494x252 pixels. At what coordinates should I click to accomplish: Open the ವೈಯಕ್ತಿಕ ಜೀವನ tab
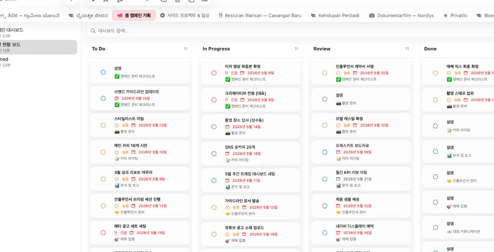88,16
